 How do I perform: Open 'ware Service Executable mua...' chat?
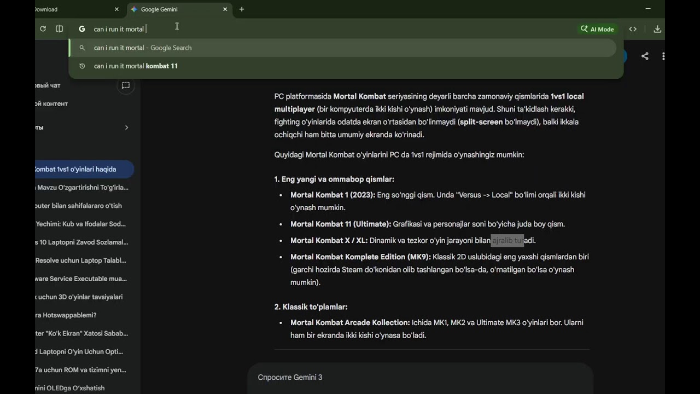84,279
